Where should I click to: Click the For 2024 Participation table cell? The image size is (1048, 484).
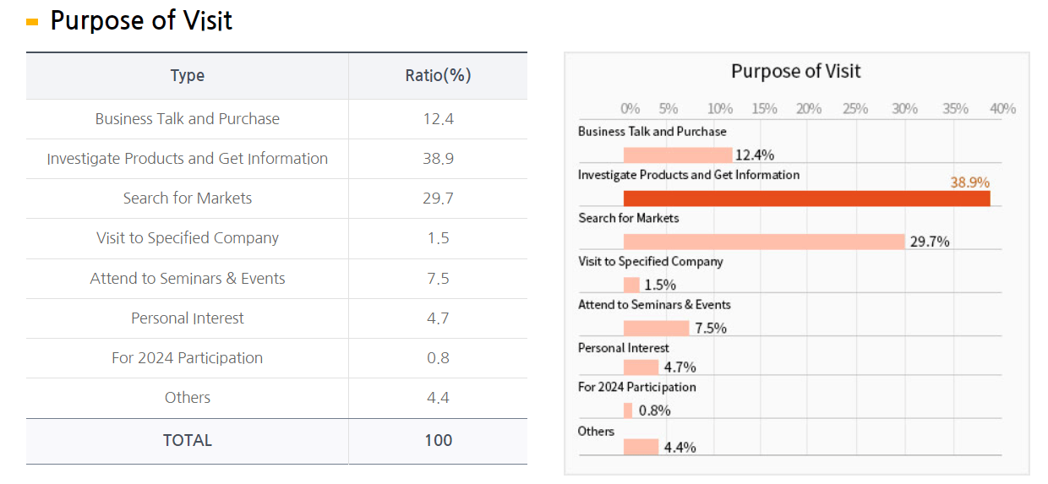pyautogui.click(x=187, y=358)
